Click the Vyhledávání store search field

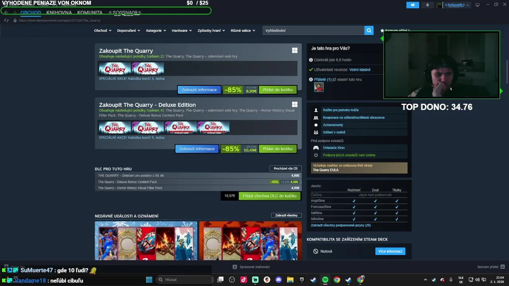click(x=313, y=30)
